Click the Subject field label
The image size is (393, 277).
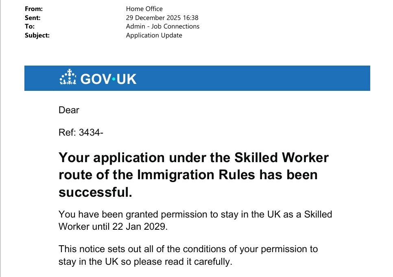click(x=37, y=35)
